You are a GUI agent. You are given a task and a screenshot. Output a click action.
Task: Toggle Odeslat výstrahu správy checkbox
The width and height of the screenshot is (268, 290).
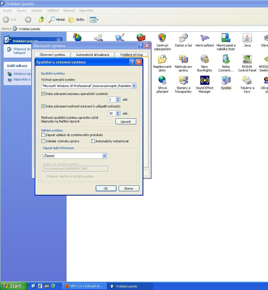tap(43, 141)
